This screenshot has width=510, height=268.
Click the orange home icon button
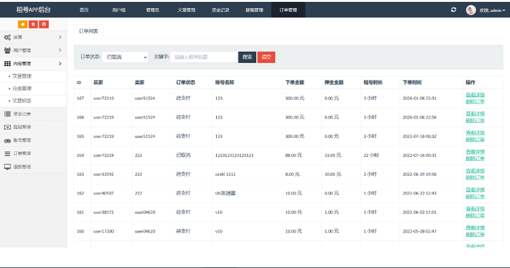(22, 24)
